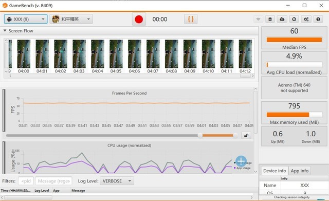Click the left handle of the time range slider
The height and width of the screenshot is (201, 329).
(200, 136)
